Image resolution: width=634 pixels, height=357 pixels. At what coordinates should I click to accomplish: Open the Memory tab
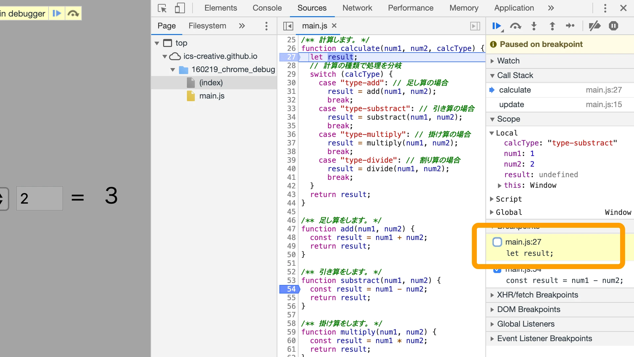click(x=464, y=8)
